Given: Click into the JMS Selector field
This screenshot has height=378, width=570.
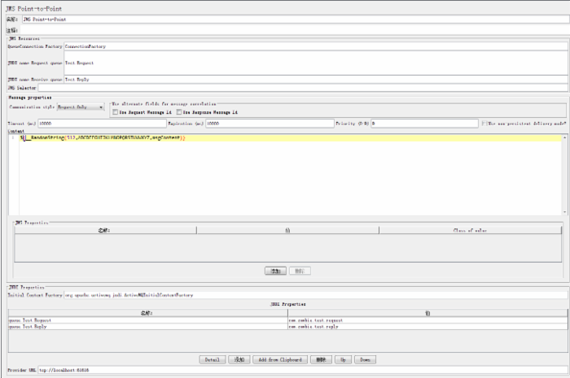Looking at the screenshot, I should pos(301,88).
